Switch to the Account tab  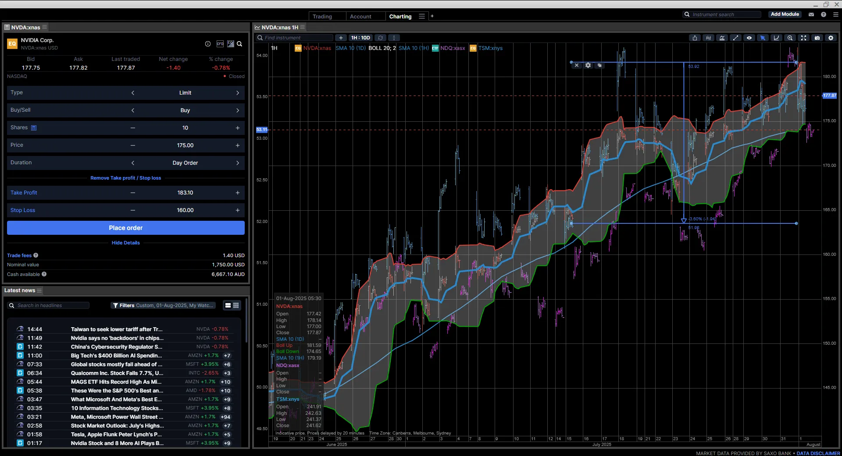(x=360, y=16)
